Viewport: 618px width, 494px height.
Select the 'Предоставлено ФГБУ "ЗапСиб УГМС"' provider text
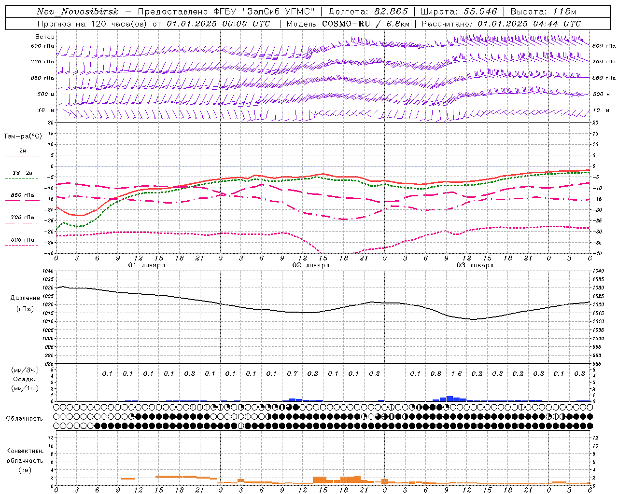click(x=226, y=12)
